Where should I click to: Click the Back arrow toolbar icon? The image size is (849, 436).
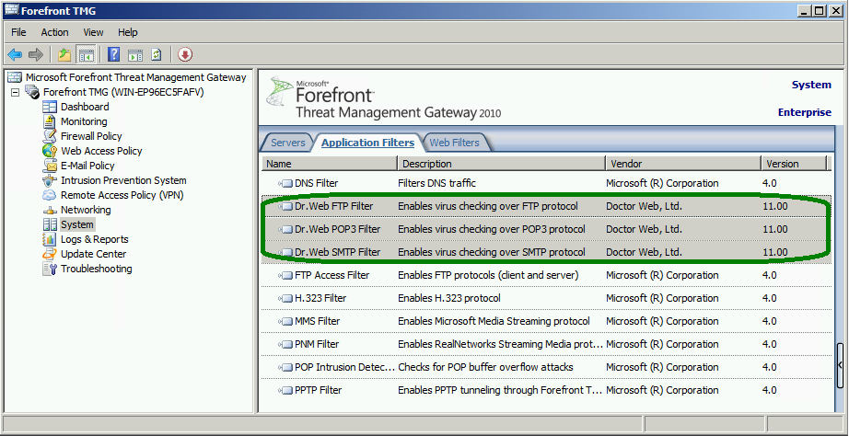[x=15, y=54]
